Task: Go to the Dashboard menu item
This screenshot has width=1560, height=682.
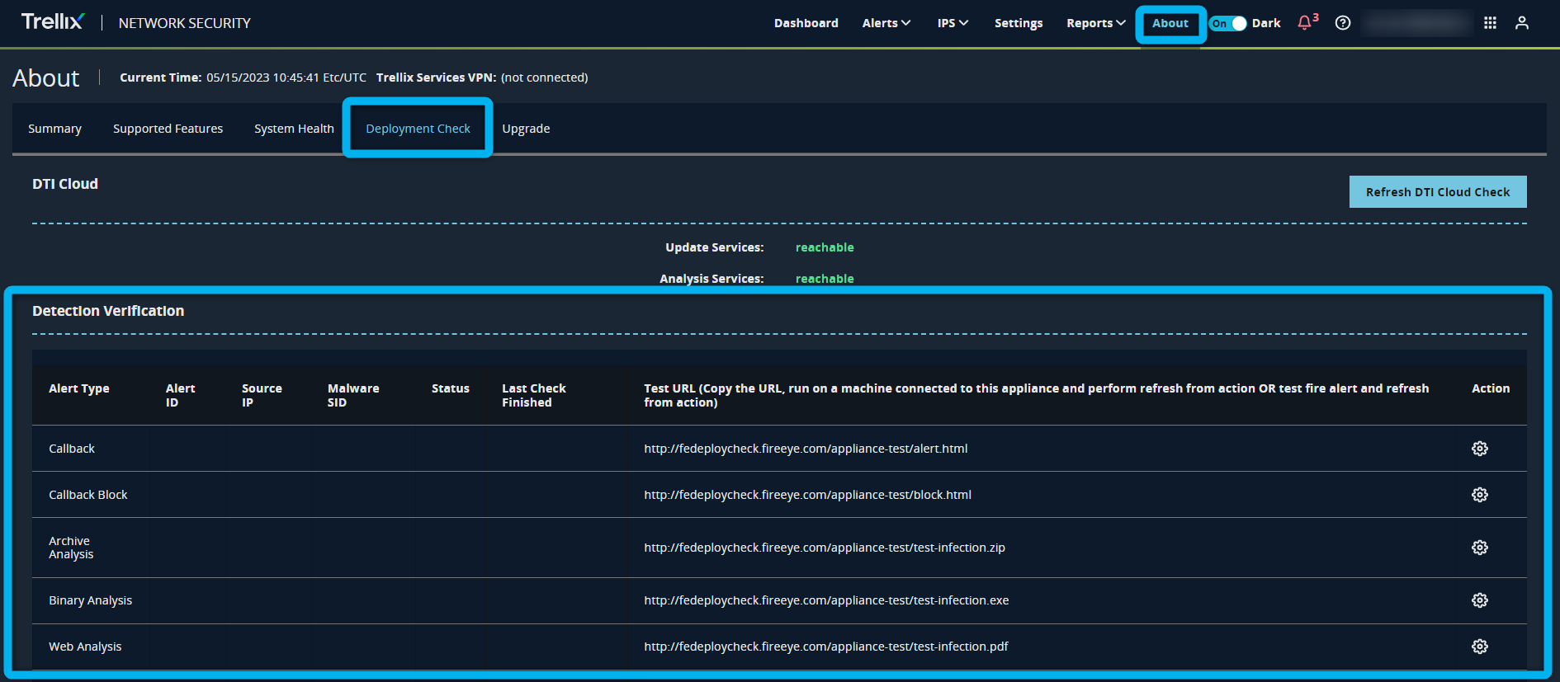Action: click(x=806, y=23)
